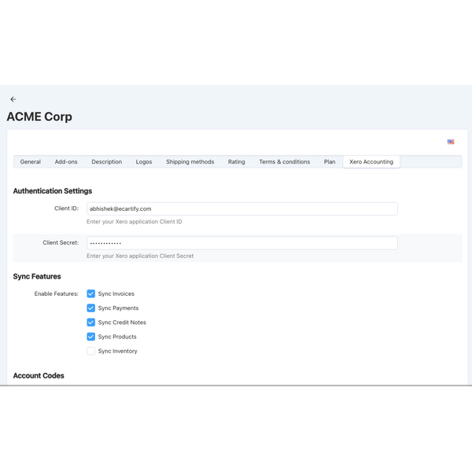Open the General tab
This screenshot has width=472, height=472.
pyautogui.click(x=31, y=162)
